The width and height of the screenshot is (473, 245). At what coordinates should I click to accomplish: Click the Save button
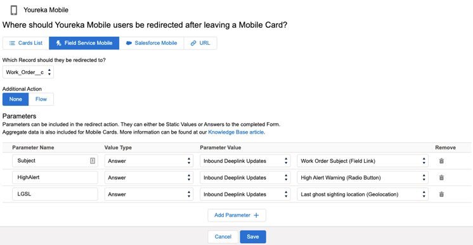coord(253,237)
